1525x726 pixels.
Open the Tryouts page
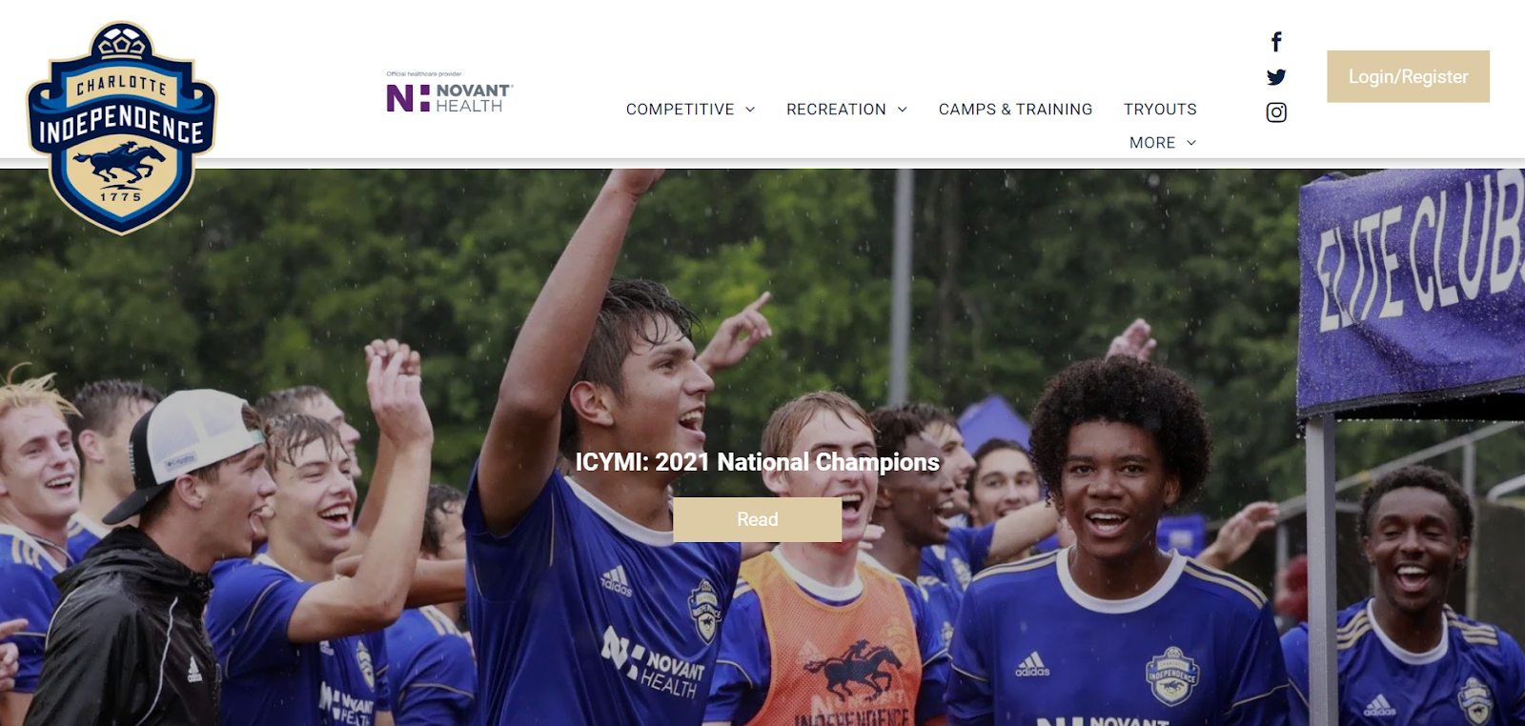point(1160,110)
